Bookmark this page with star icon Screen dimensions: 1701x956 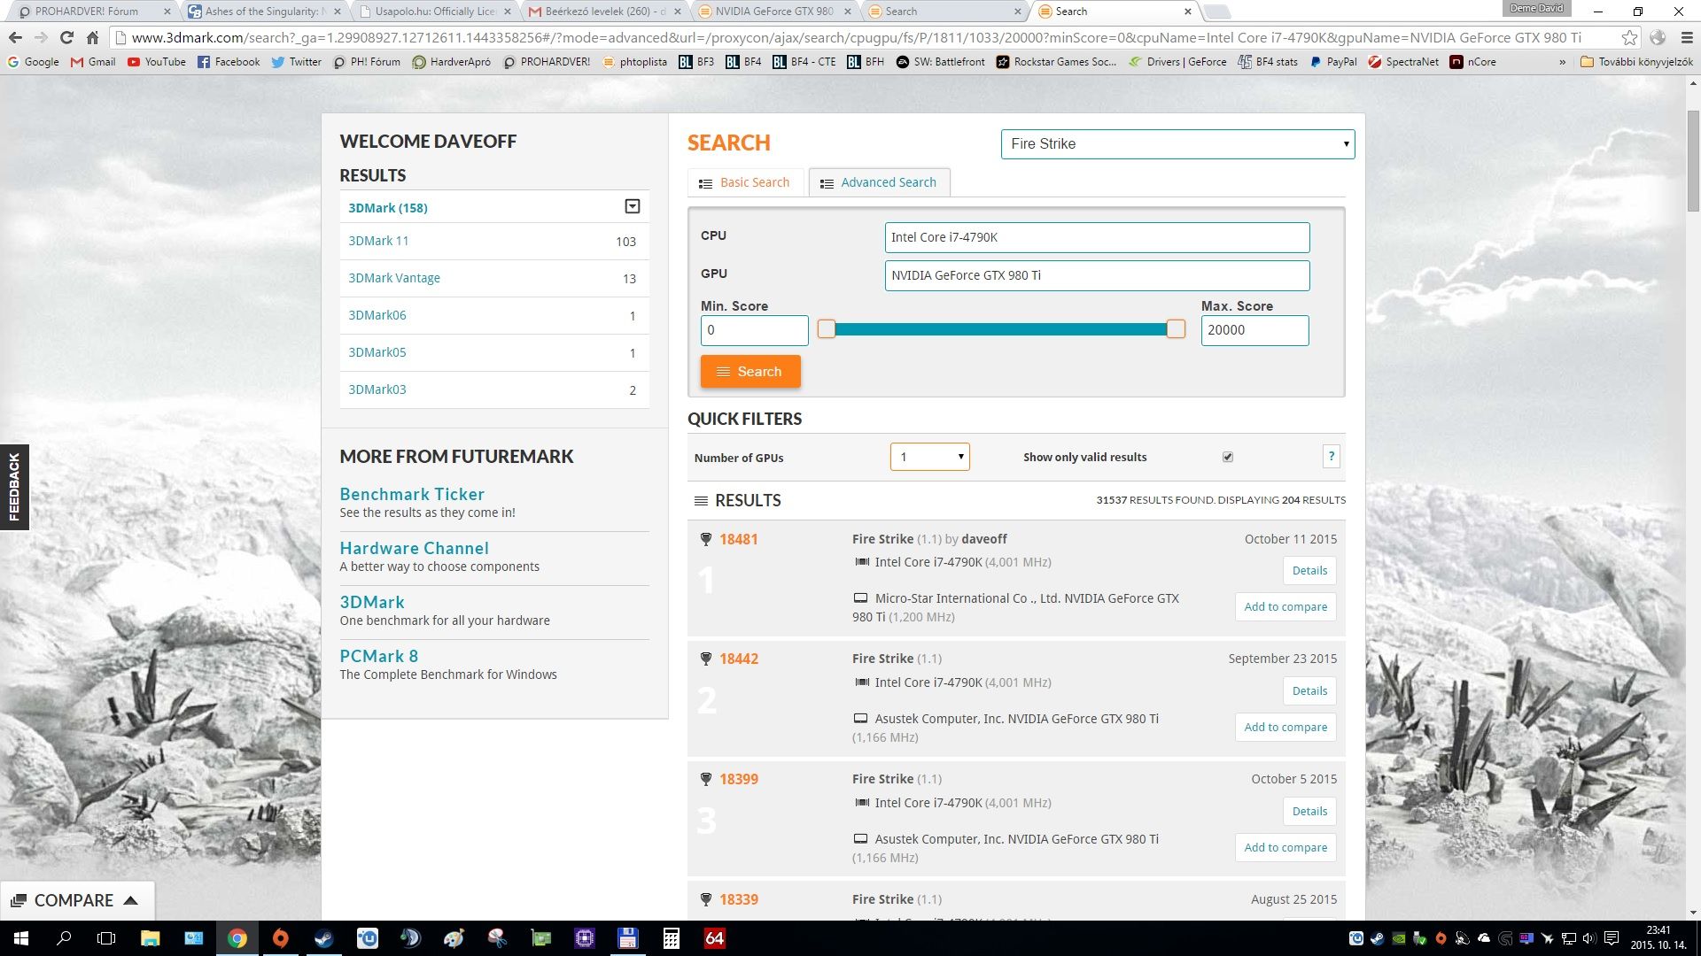coord(1629,38)
